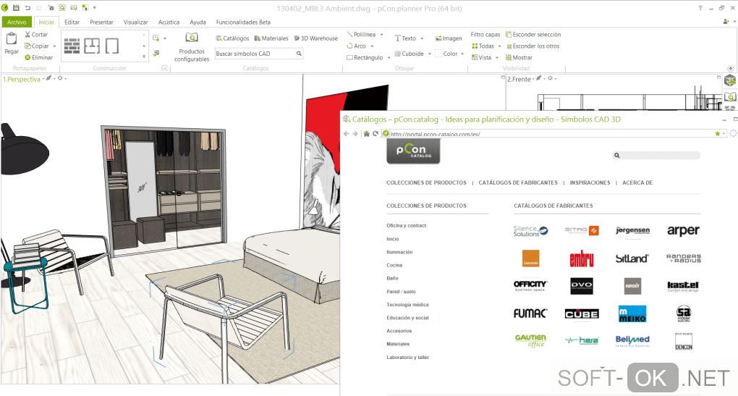738x396 pixels.
Task: Click the Color swatch box
Action: coord(438,54)
